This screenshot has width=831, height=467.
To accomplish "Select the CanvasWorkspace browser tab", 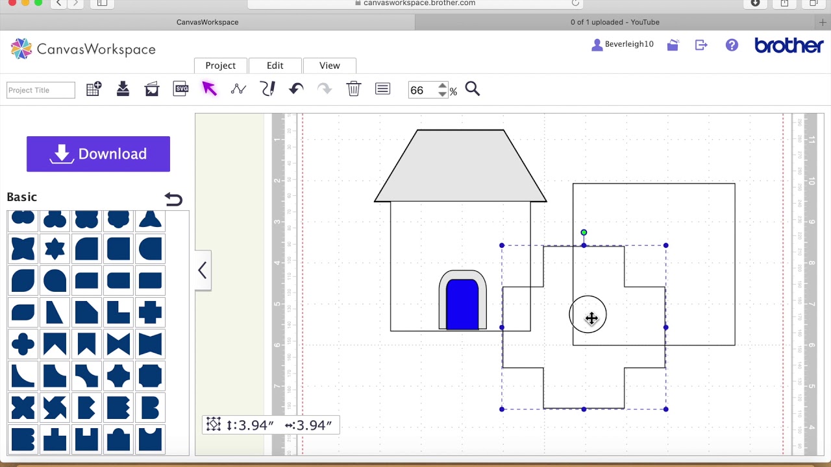I will (x=207, y=22).
